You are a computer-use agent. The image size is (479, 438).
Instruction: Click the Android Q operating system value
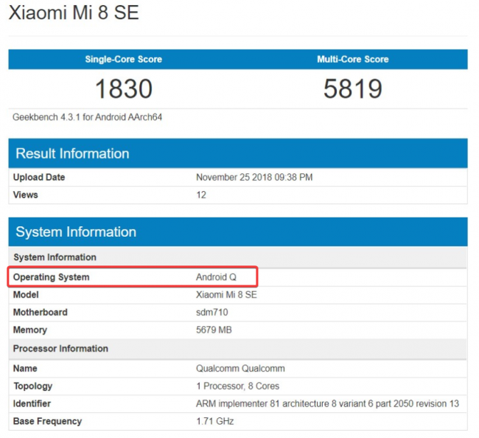click(216, 277)
